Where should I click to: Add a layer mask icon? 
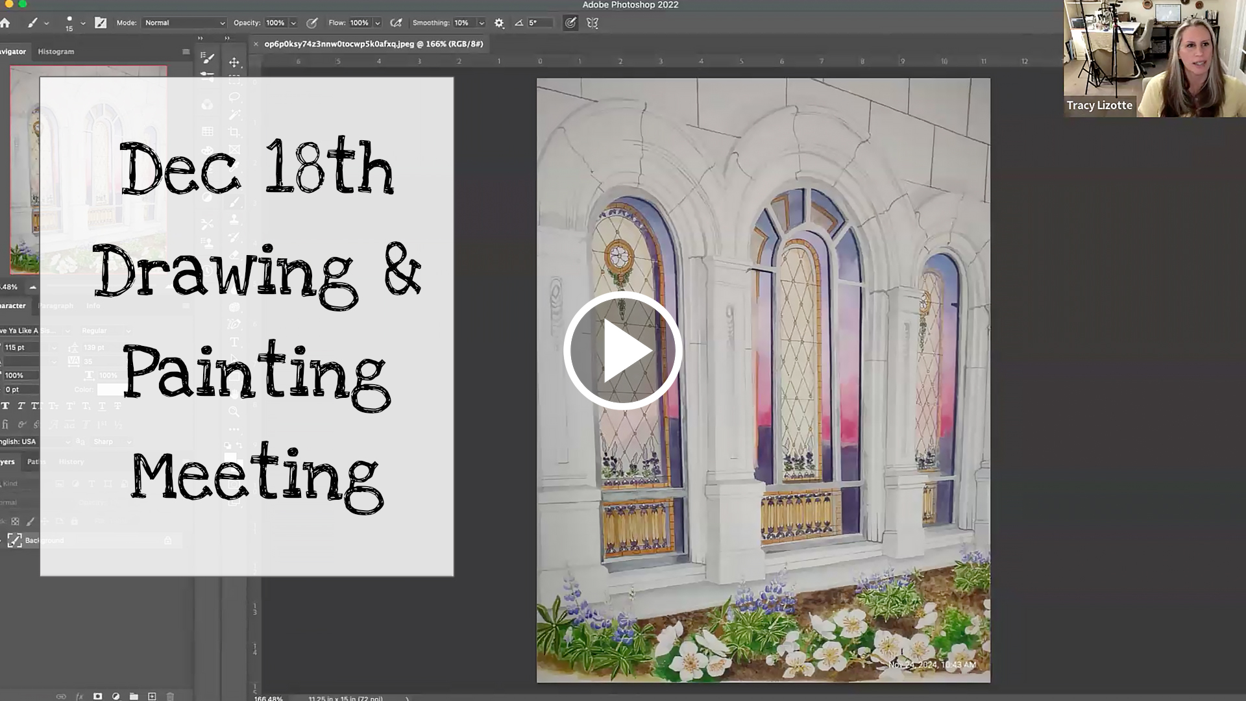click(97, 696)
